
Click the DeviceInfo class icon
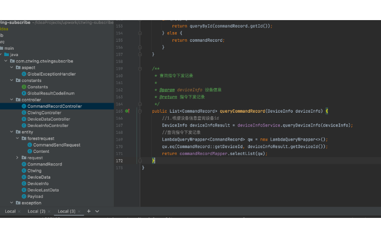[24, 184]
